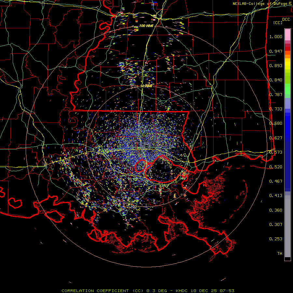The width and height of the screenshot is (293, 293).
Task: Click the DCC label above the color scale
Action: click(286, 20)
